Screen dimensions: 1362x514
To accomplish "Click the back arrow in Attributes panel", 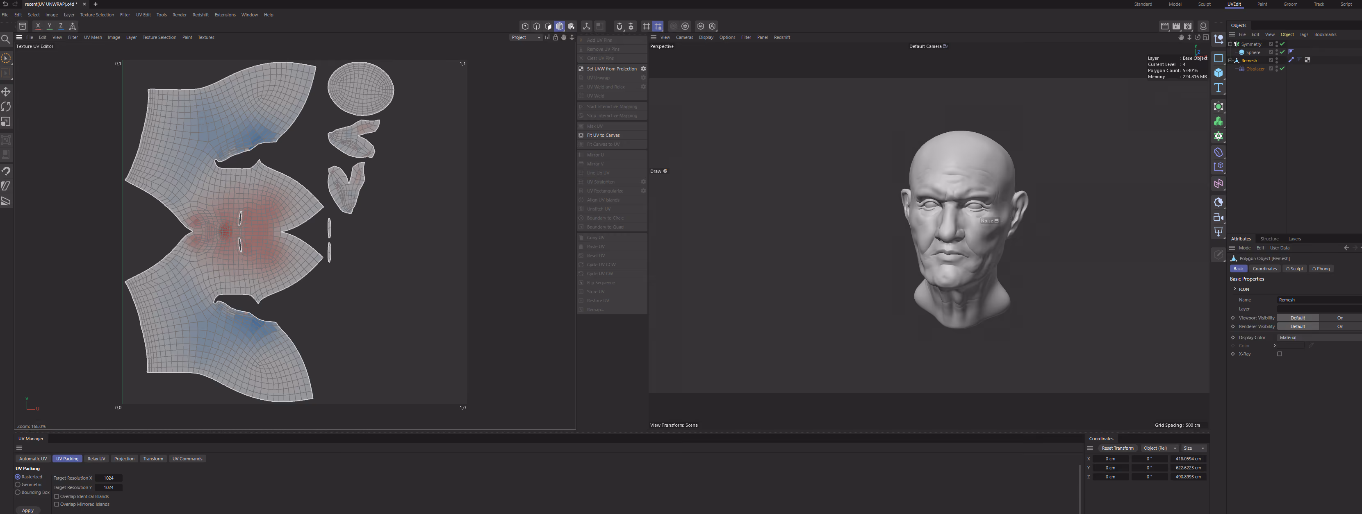I will coord(1347,248).
